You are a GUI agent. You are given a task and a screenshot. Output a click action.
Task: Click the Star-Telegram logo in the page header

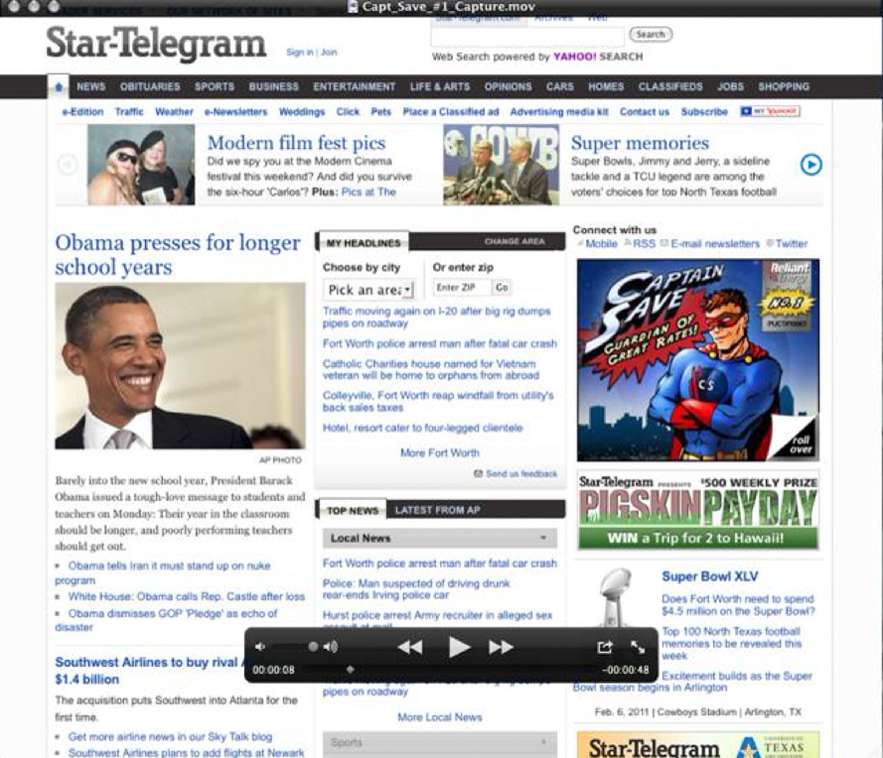coord(156,44)
